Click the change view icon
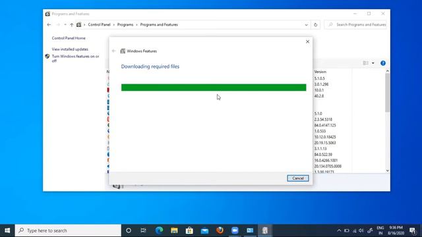 (365, 63)
